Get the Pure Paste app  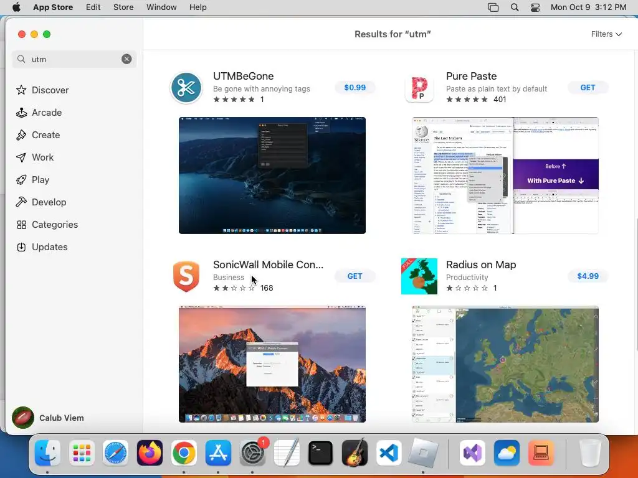pos(588,87)
